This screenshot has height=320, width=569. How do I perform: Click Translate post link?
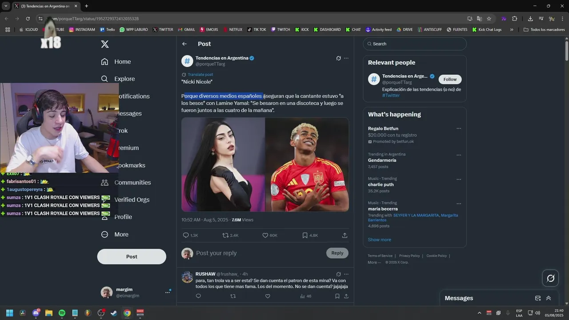click(x=200, y=75)
